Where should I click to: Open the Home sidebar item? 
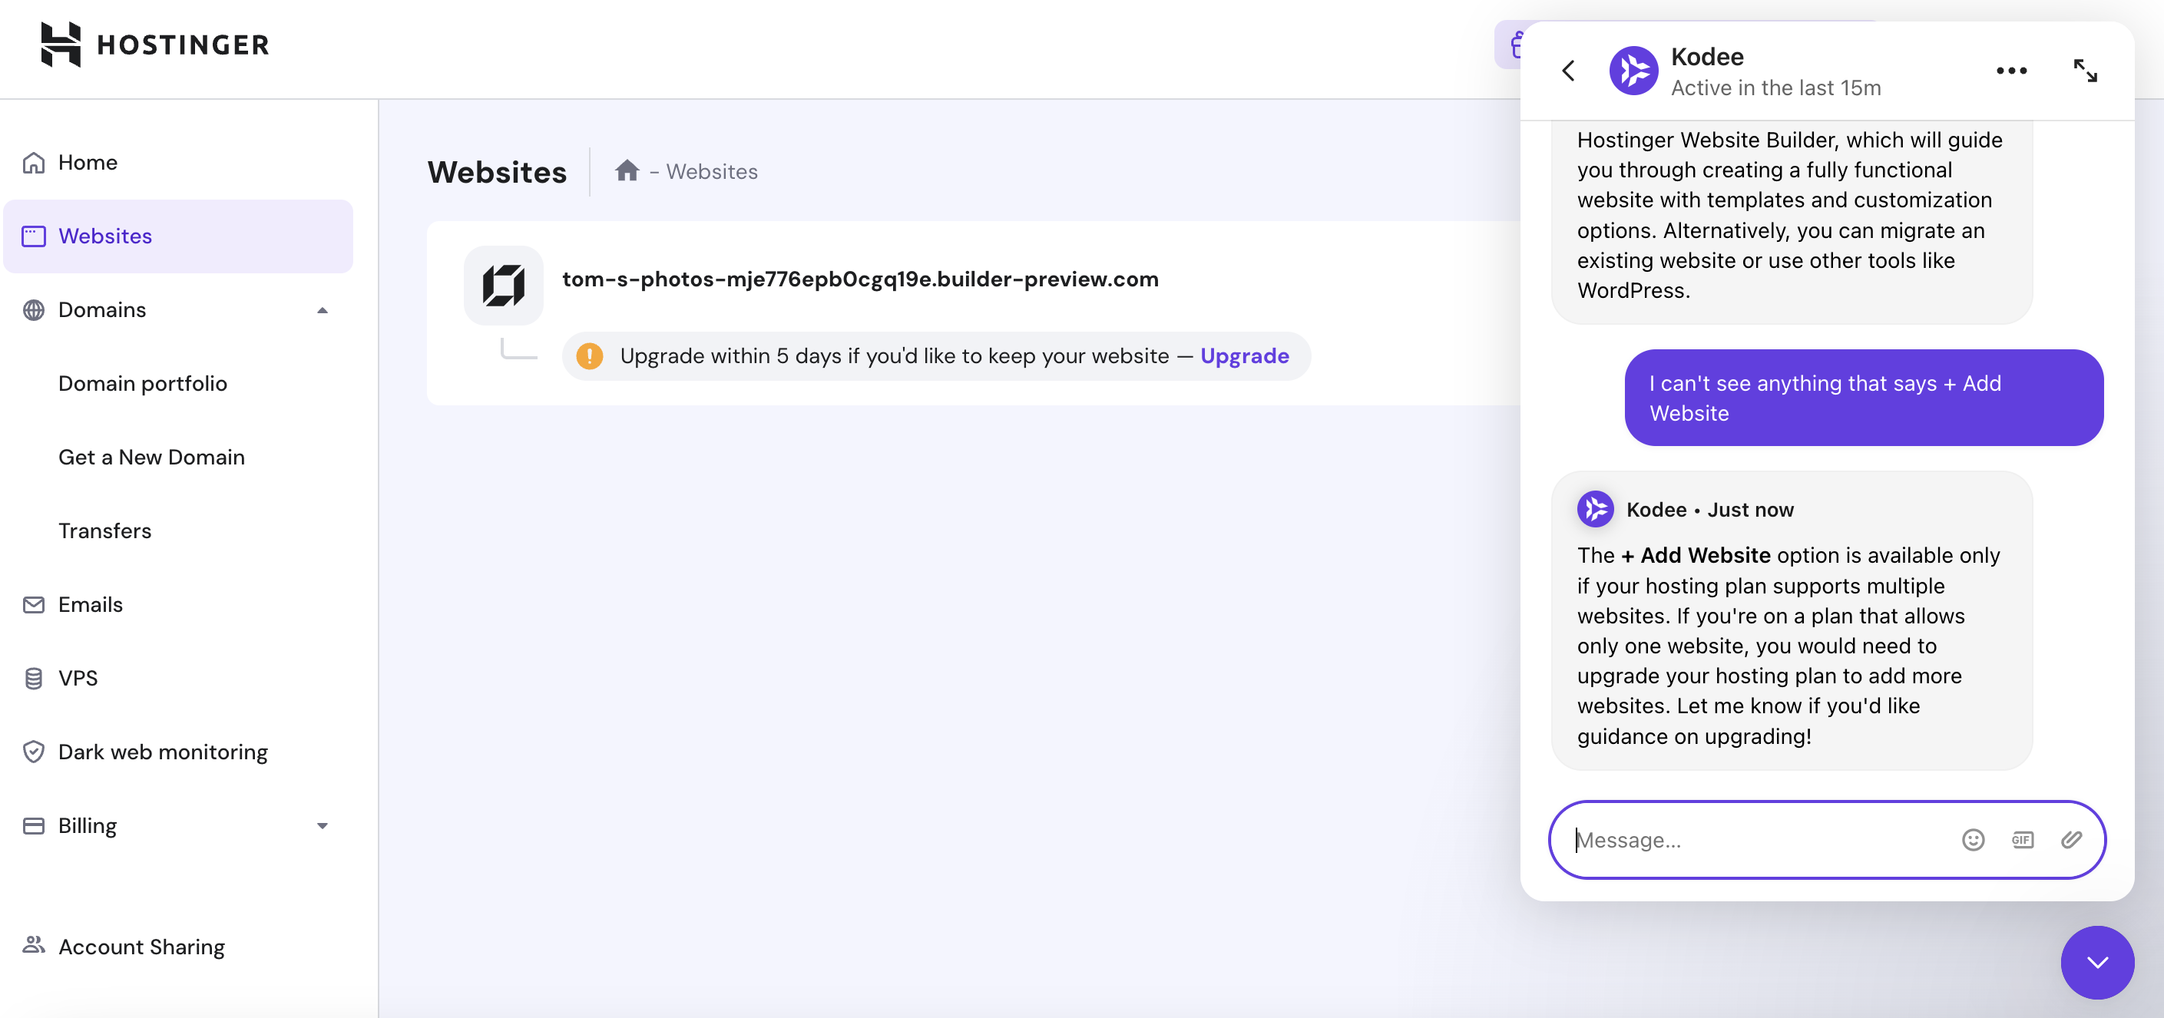coord(178,162)
